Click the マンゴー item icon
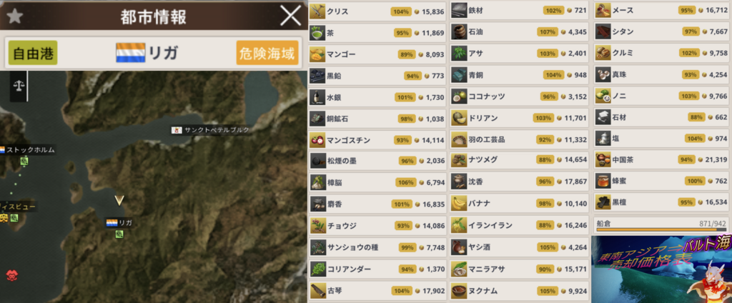 pyautogui.click(x=317, y=54)
